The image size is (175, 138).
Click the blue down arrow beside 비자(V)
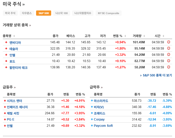point(92,107)
